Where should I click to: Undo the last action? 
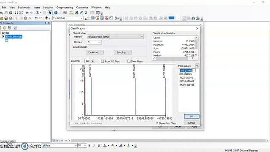click(x=36, y=18)
